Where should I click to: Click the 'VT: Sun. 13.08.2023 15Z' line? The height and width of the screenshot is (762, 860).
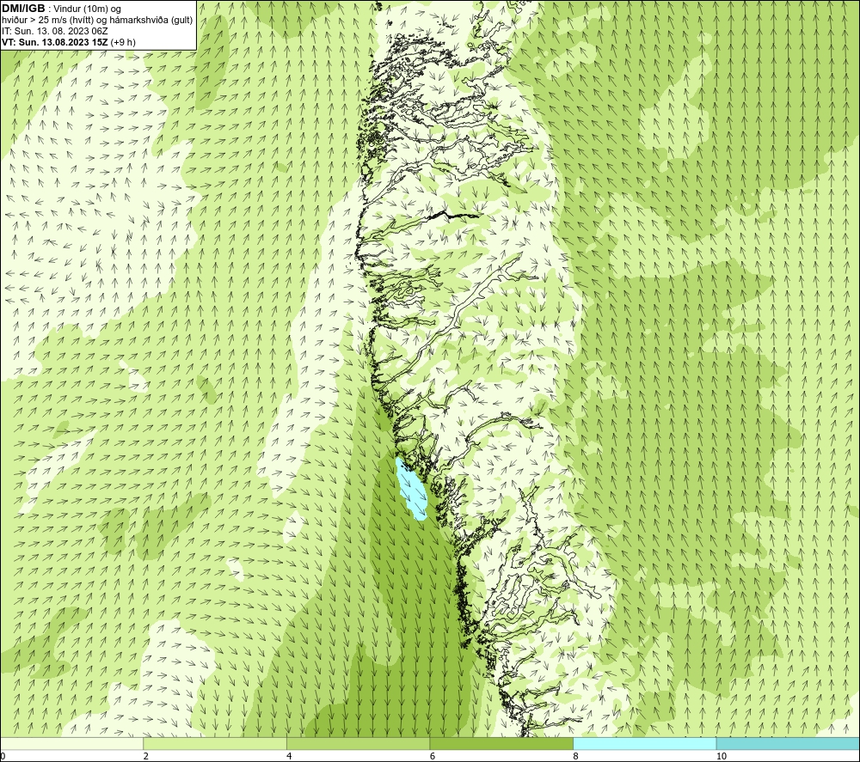point(55,41)
